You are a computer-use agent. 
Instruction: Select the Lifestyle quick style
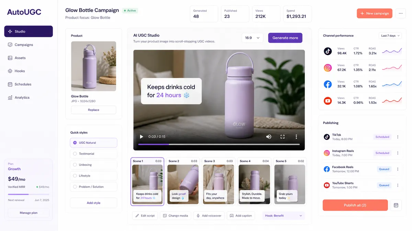[x=93, y=176]
